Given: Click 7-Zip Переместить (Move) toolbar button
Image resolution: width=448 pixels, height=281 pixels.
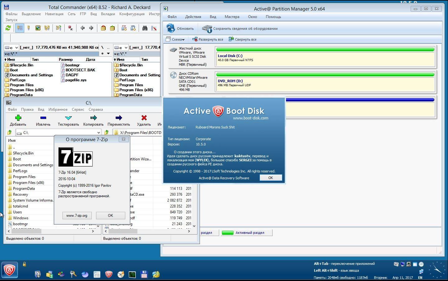Looking at the screenshot, I should point(119,120).
